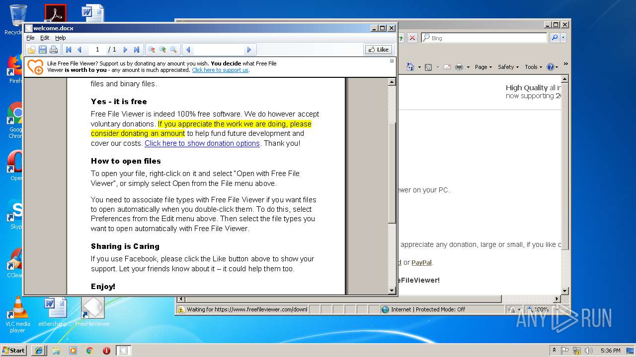
Task: Click the Read mail icon in Internet Explorer
Action: (x=447, y=67)
